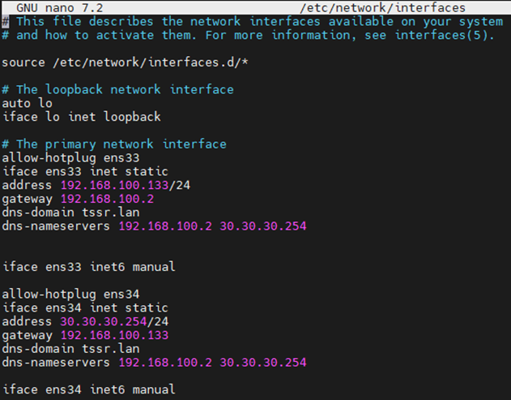This screenshot has width=511, height=400.
Task: Click 'allow-hotplug ens34' line
Action: pos(70,295)
